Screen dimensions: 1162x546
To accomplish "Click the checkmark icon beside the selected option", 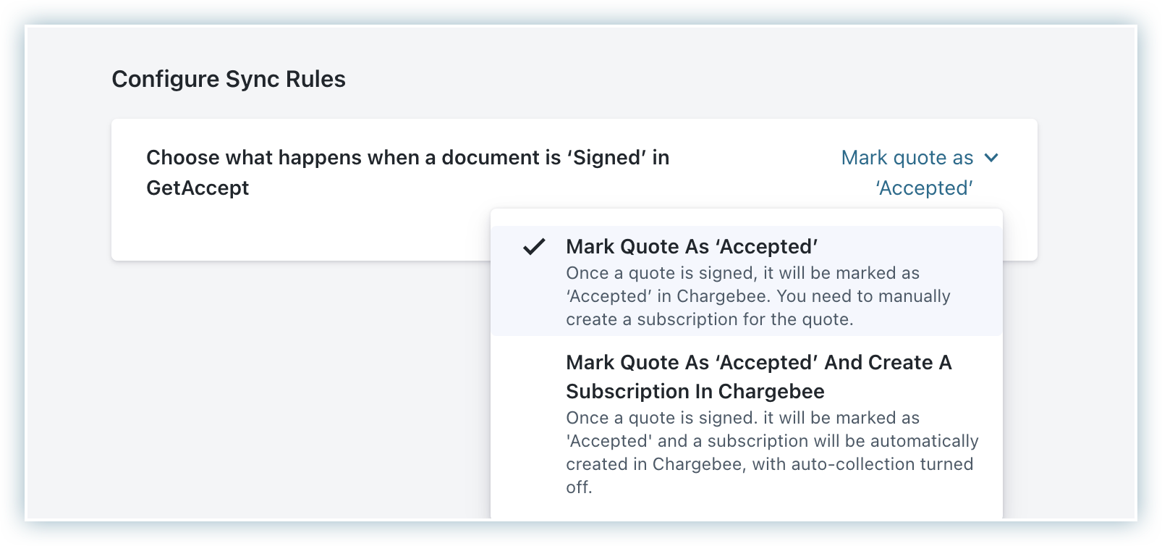I will point(534,247).
